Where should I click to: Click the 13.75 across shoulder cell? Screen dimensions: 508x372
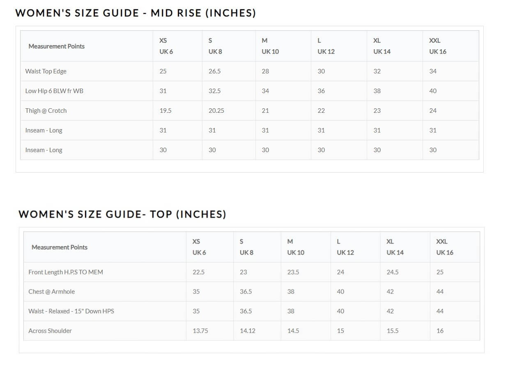tap(200, 331)
